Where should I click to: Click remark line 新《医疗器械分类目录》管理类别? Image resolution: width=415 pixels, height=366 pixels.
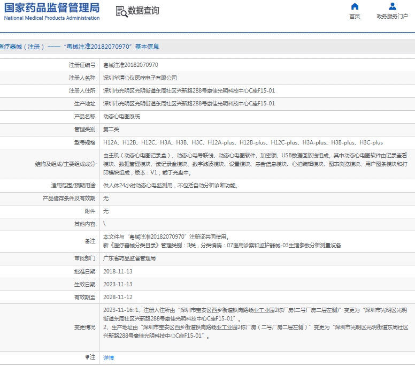tap(222, 245)
